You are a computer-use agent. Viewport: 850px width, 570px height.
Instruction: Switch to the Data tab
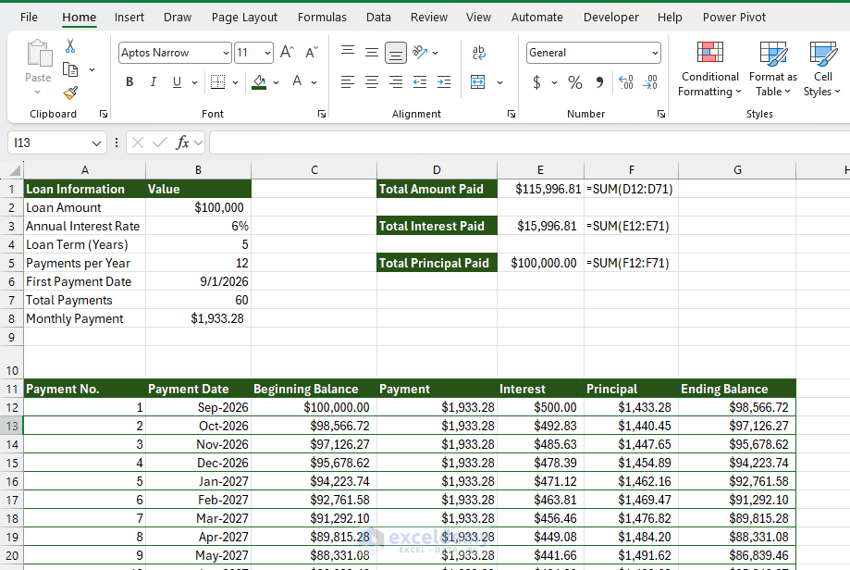click(378, 18)
